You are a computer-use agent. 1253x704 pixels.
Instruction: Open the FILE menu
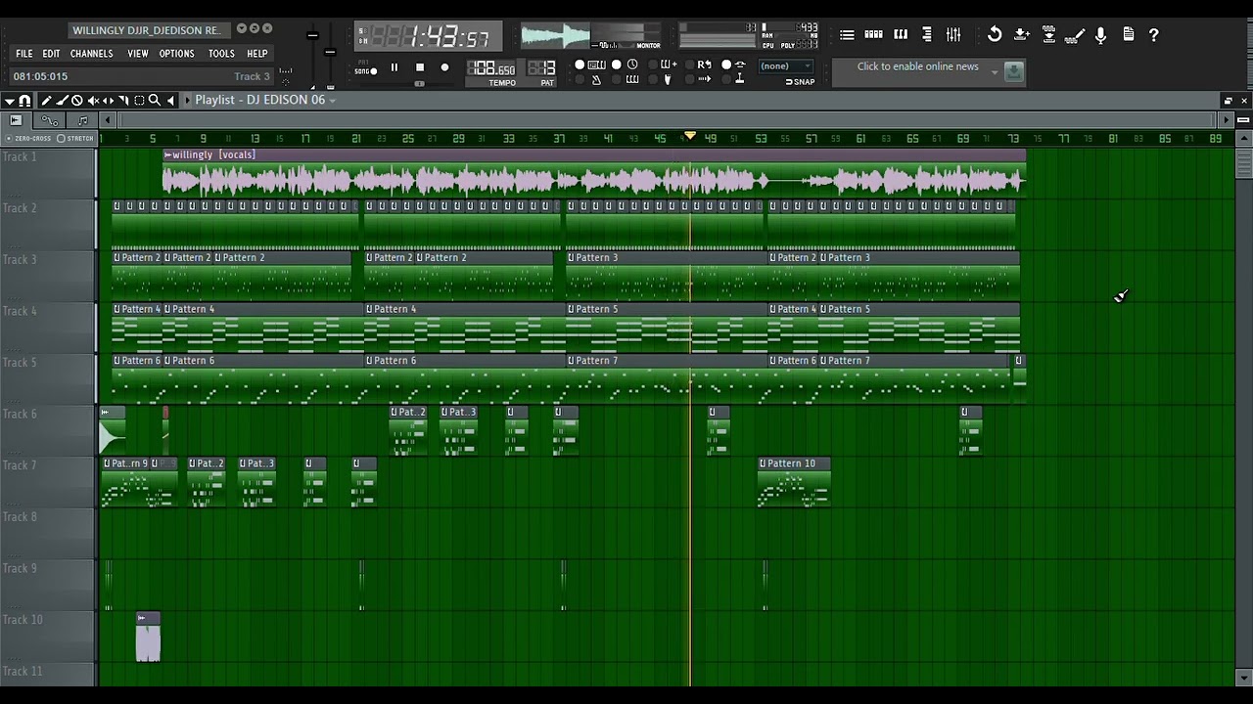[x=24, y=54]
